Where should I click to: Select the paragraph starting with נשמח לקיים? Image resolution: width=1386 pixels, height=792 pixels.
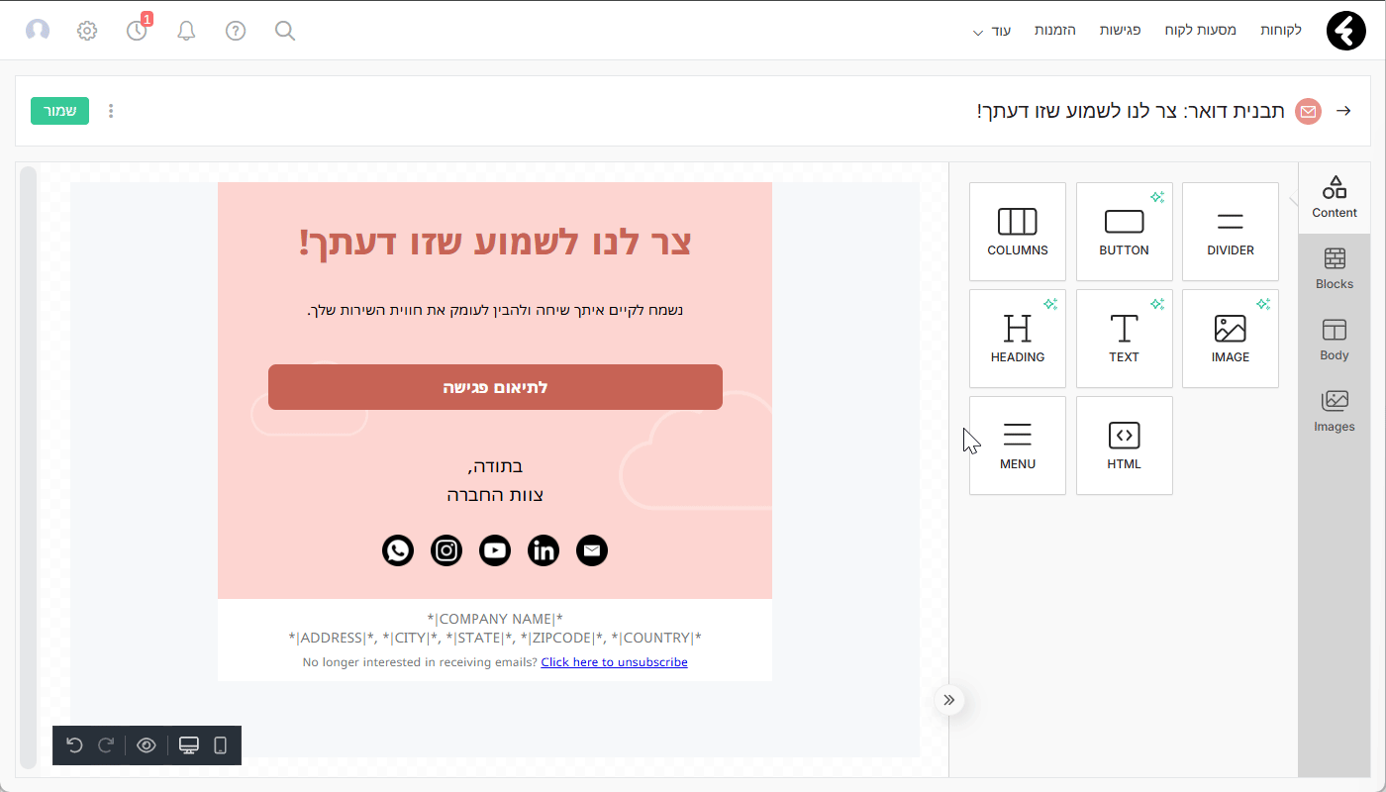coord(495,310)
